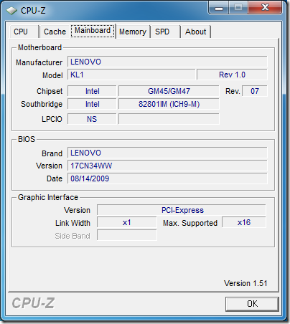Open the SPD tab

[x=165, y=32]
